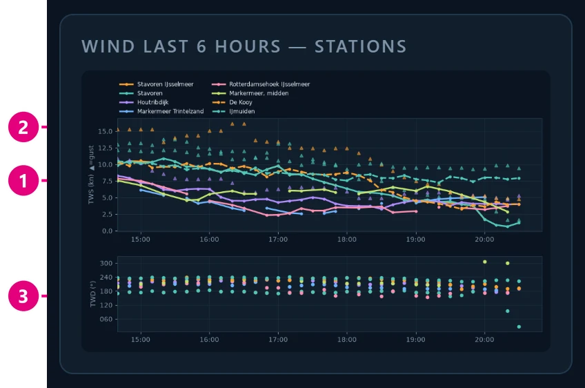Viewport: 585px width, 388px height.
Task: Click the yellow-green swatch for Markermeer, midden
Action: click(218, 93)
